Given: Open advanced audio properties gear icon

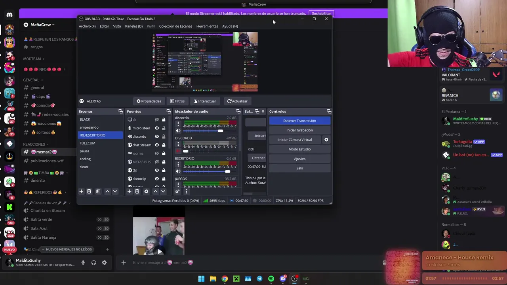Looking at the screenshot, I should tap(177, 191).
